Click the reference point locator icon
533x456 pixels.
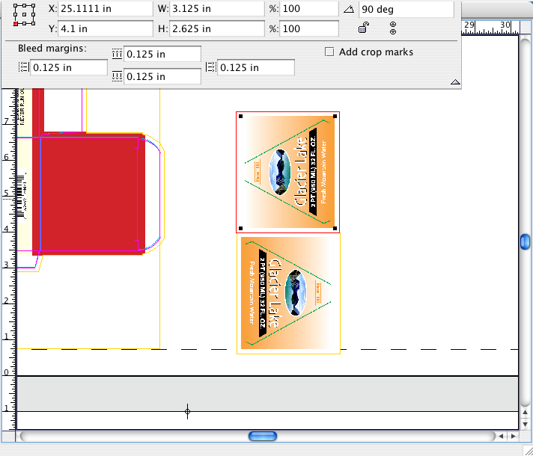click(24, 15)
